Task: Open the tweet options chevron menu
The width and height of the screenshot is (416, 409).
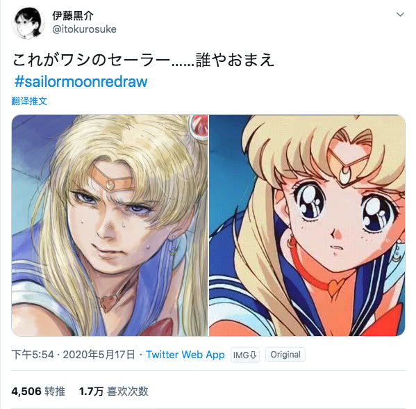Action: [400, 15]
